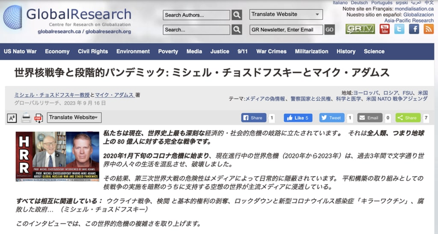
Task: Click the ロシア、FSU region link
Action: click(x=398, y=93)
